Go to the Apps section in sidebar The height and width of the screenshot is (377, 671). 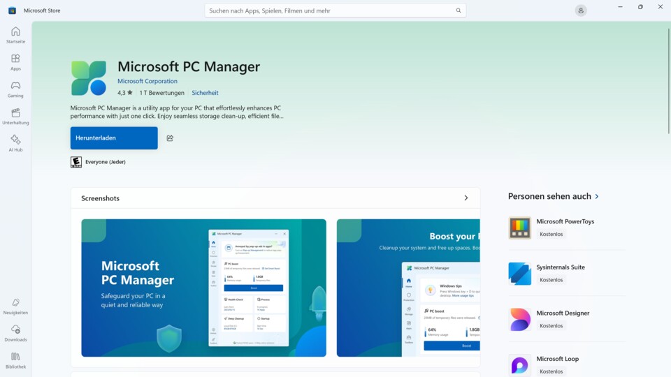click(x=15, y=62)
